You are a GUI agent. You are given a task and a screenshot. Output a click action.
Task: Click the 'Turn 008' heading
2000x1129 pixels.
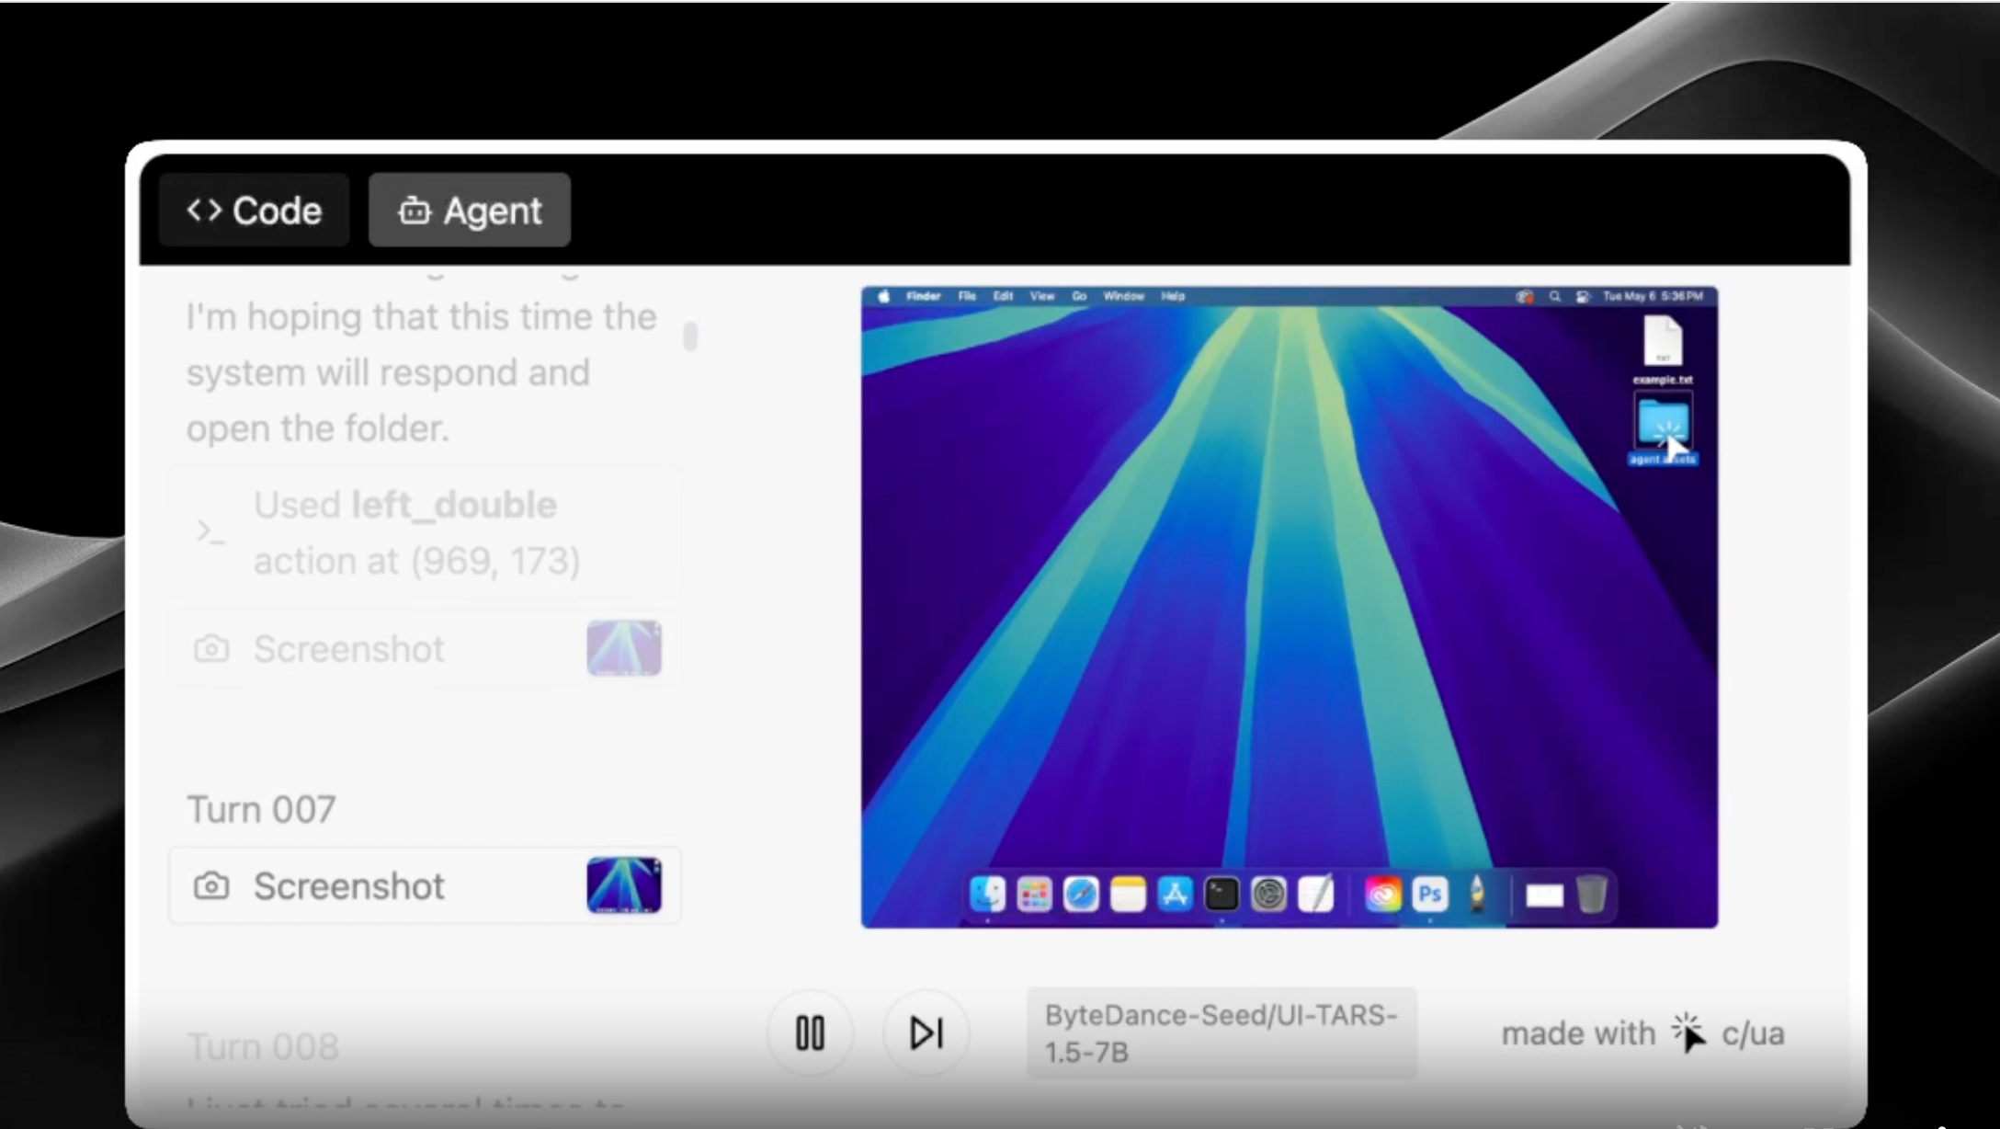click(263, 1047)
